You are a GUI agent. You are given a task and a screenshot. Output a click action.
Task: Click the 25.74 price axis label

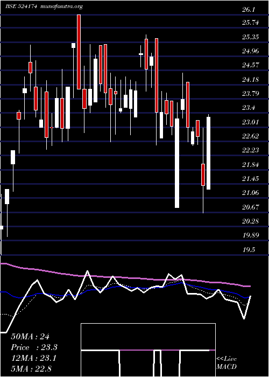251,23
